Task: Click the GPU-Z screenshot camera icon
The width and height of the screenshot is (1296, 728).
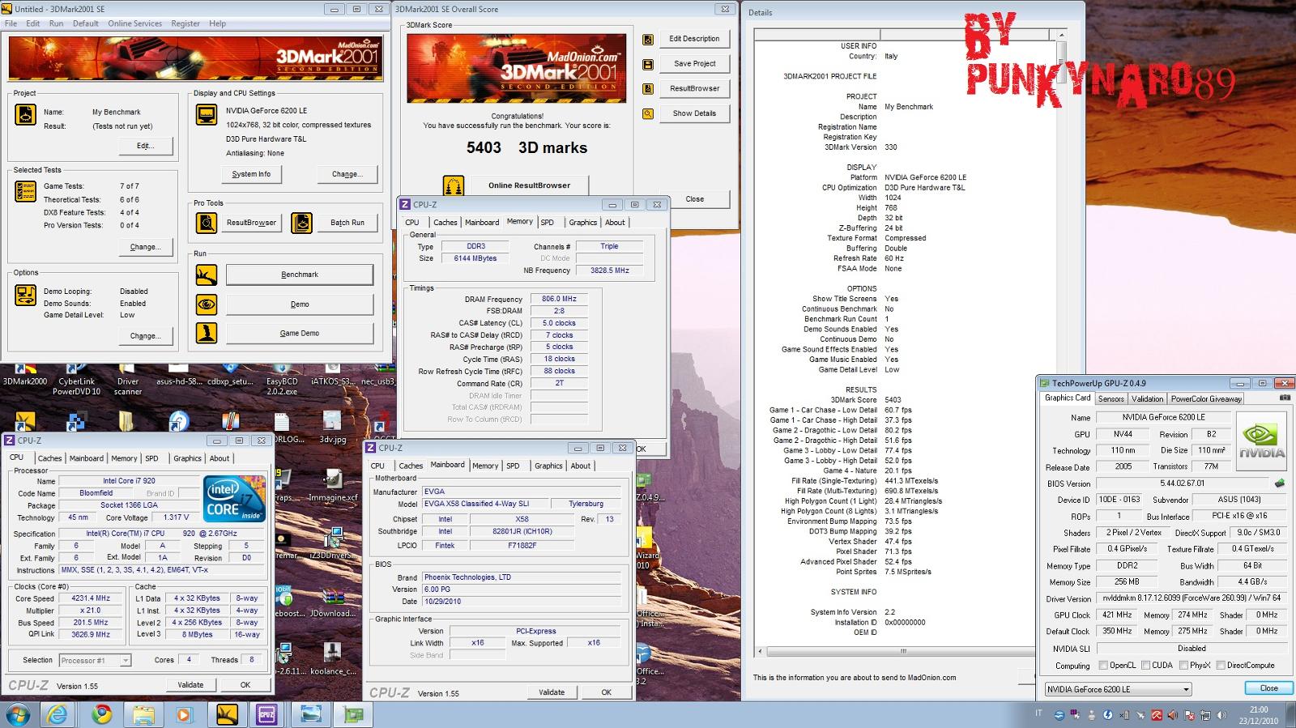Action: pos(1285,398)
